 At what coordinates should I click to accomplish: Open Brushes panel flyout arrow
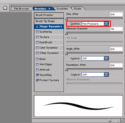(x=49, y=9)
